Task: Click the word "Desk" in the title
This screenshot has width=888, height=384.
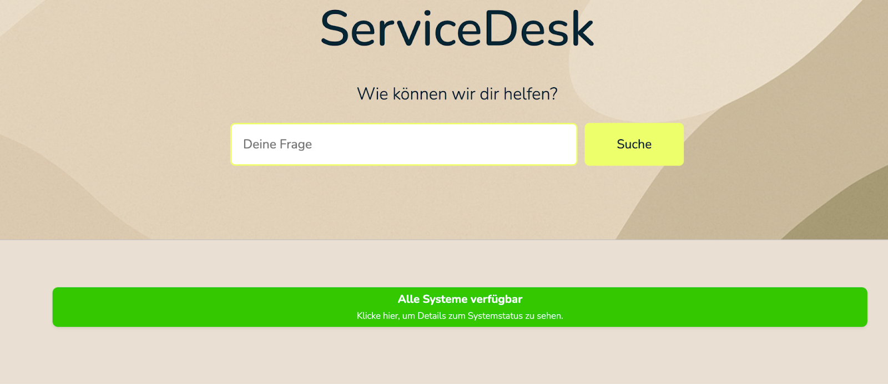Action: (538, 29)
